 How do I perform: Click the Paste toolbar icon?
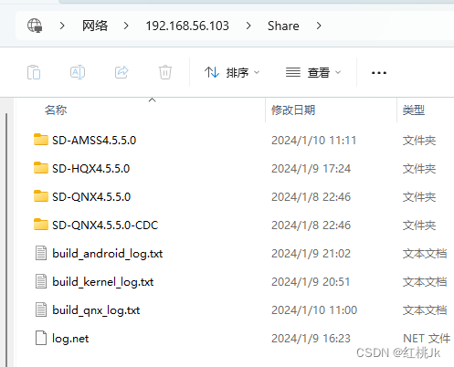pos(34,72)
